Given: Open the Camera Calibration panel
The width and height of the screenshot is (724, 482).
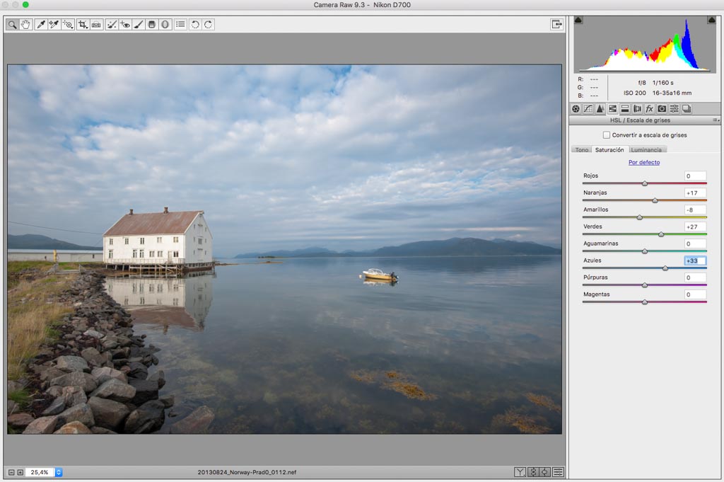Looking at the screenshot, I should pos(662,109).
